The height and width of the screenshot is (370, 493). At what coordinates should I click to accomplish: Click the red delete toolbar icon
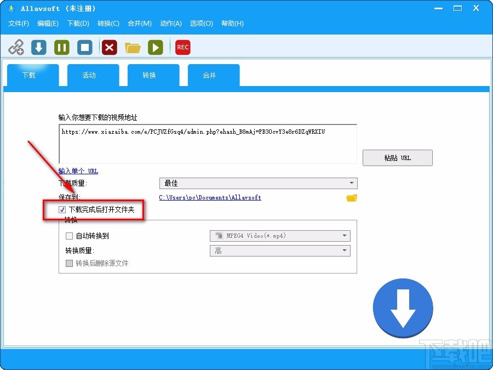pyautogui.click(x=108, y=47)
